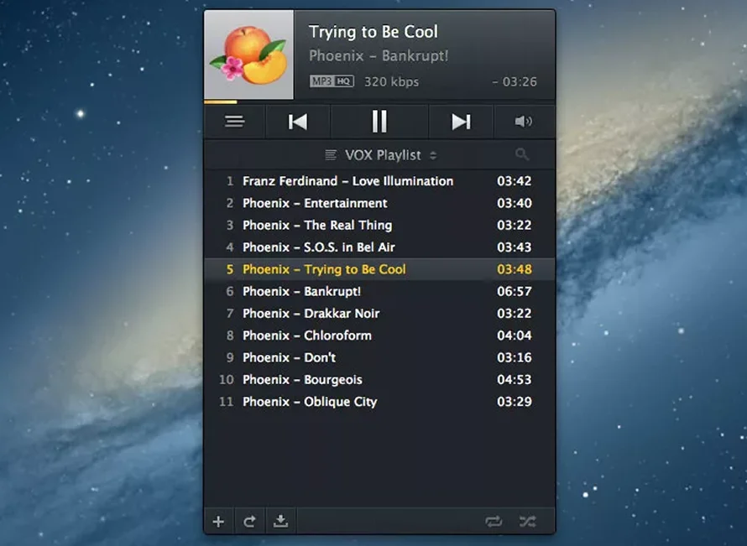Screen dimensions: 747x546
Task: Toggle shuffle mode
Action: tap(526, 522)
